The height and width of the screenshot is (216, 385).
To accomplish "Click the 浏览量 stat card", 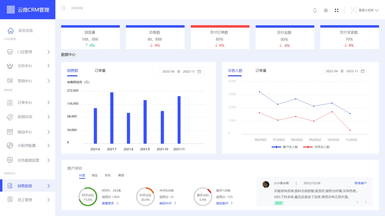I will 90,37.
